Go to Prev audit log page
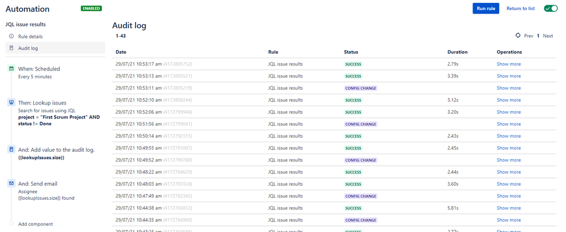This screenshot has width=566, height=232. point(529,36)
